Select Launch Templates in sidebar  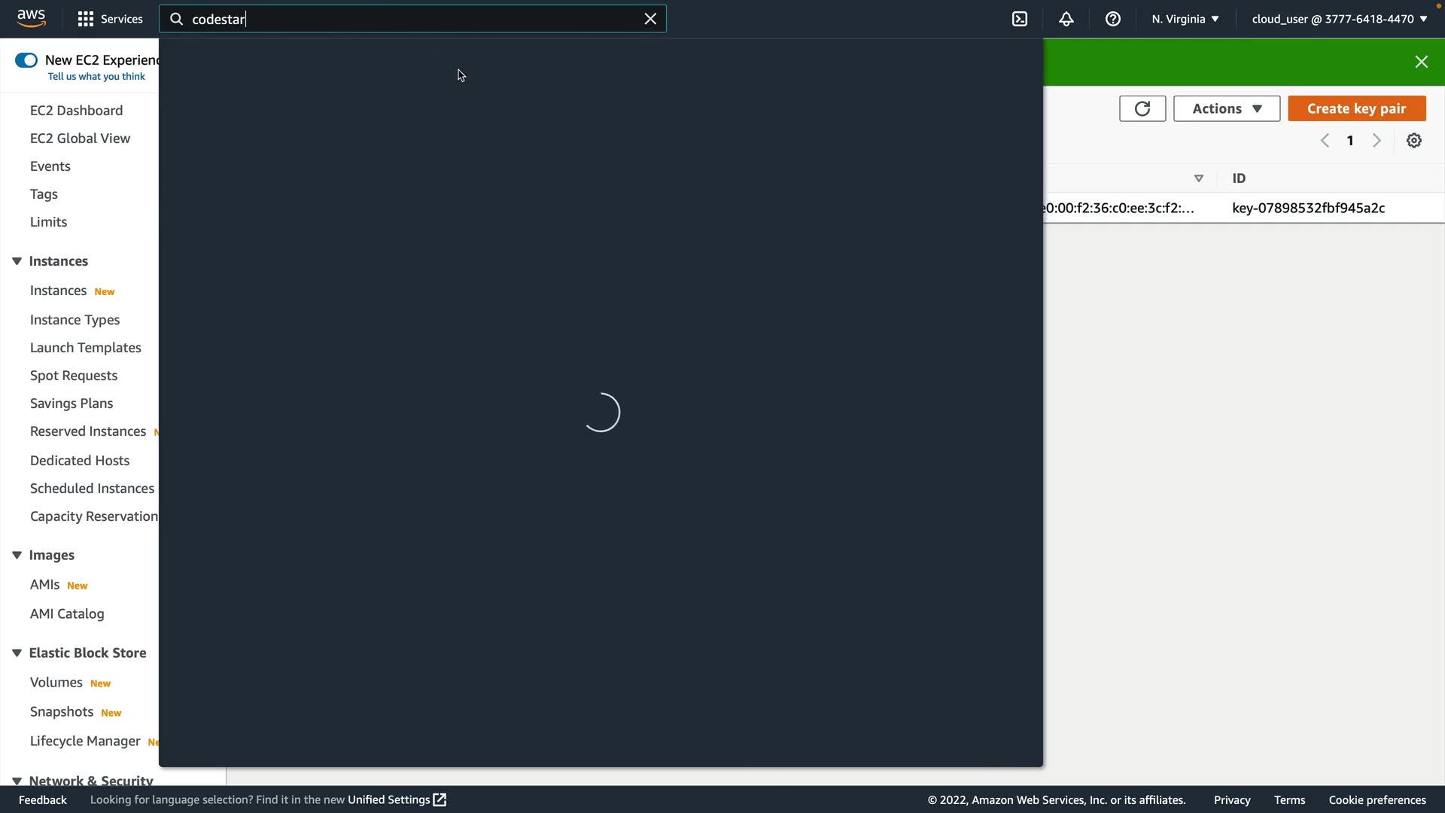(x=85, y=348)
